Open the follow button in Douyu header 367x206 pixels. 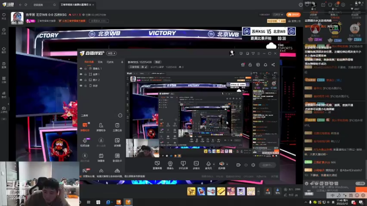(294, 15)
